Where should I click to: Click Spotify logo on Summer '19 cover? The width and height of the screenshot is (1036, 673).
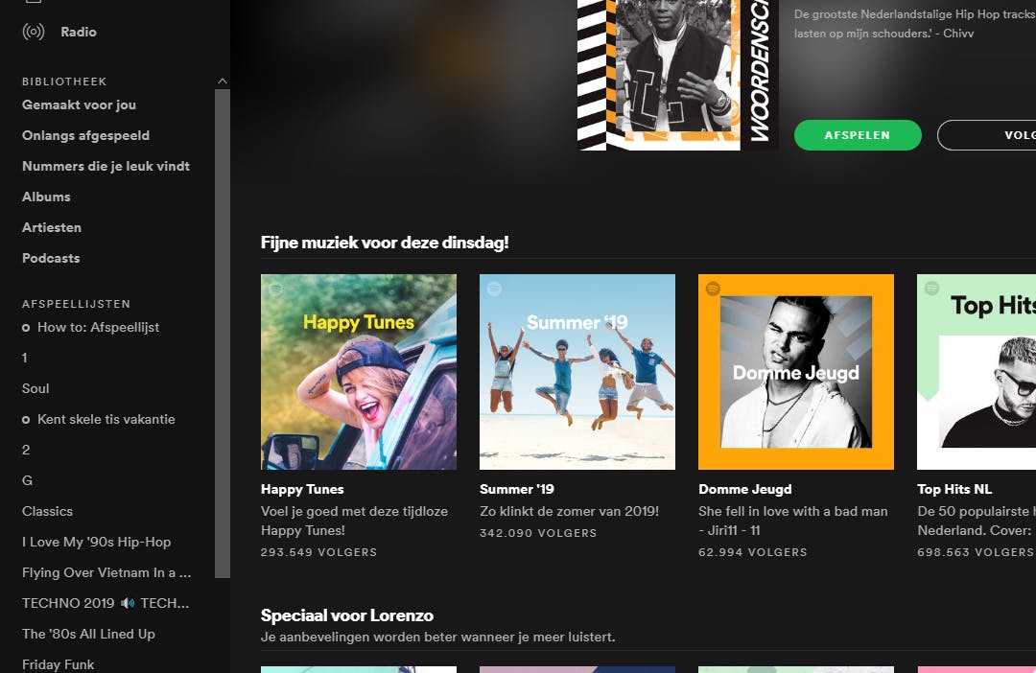point(494,289)
